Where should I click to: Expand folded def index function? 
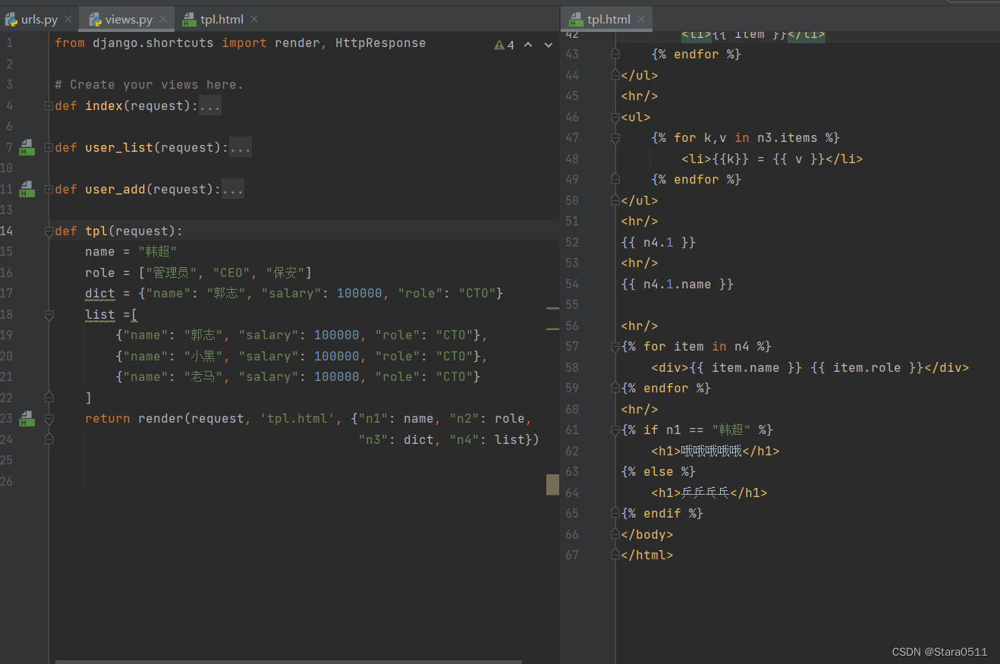(x=49, y=105)
